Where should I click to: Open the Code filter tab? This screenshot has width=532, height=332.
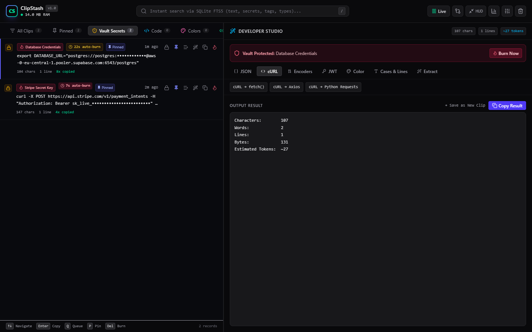(x=157, y=31)
